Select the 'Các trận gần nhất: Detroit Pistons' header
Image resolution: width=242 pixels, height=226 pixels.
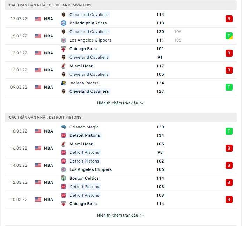121,117
